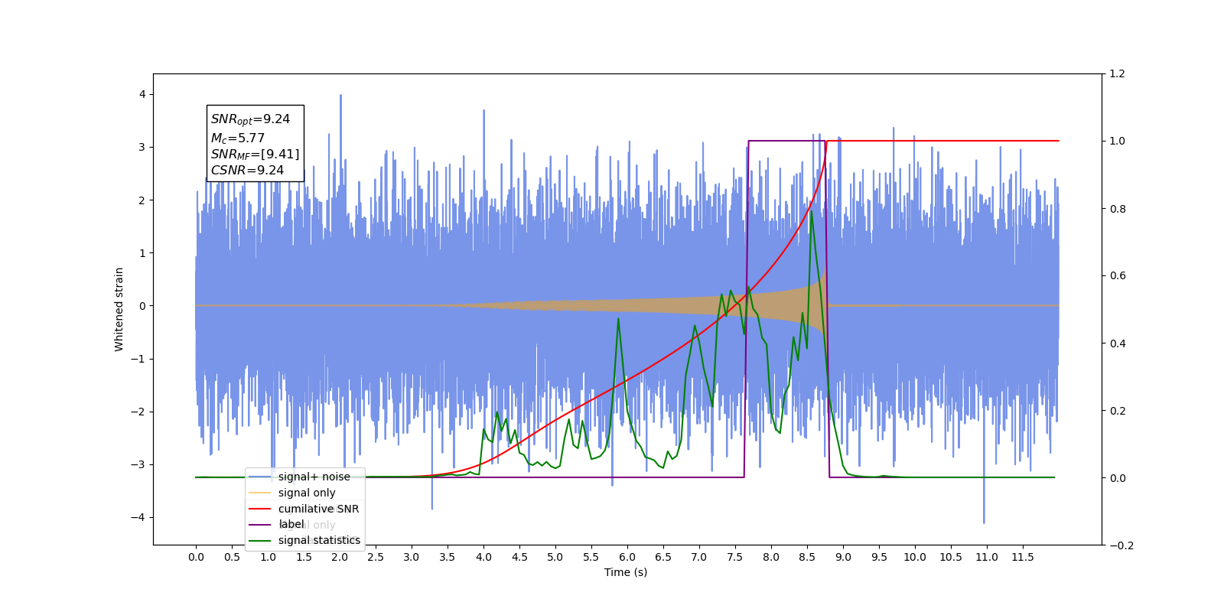The height and width of the screenshot is (612, 1224).
Task: Click the Mc=5.77 annotation line
Action: (238, 138)
